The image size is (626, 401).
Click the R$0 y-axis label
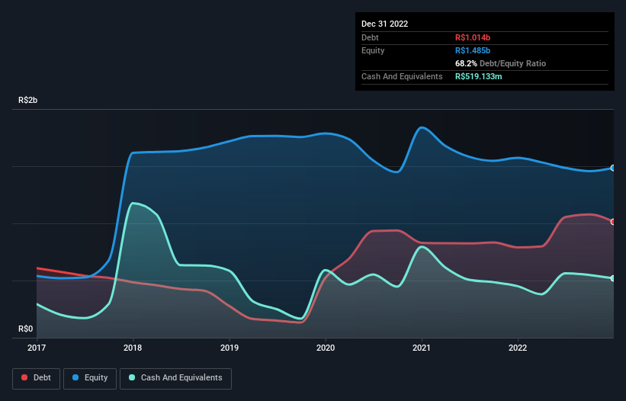26,329
